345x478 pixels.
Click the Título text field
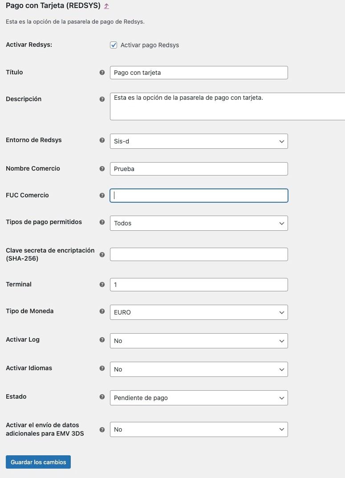[199, 73]
